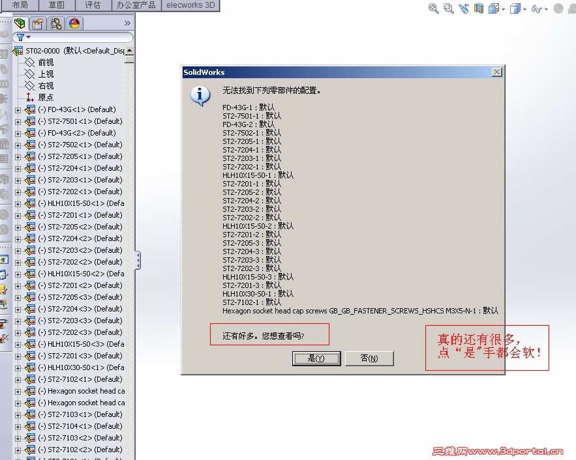Image resolution: width=576 pixels, height=460 pixels.
Task: Expand the FD-43G<2> component node
Action: [x=18, y=134]
